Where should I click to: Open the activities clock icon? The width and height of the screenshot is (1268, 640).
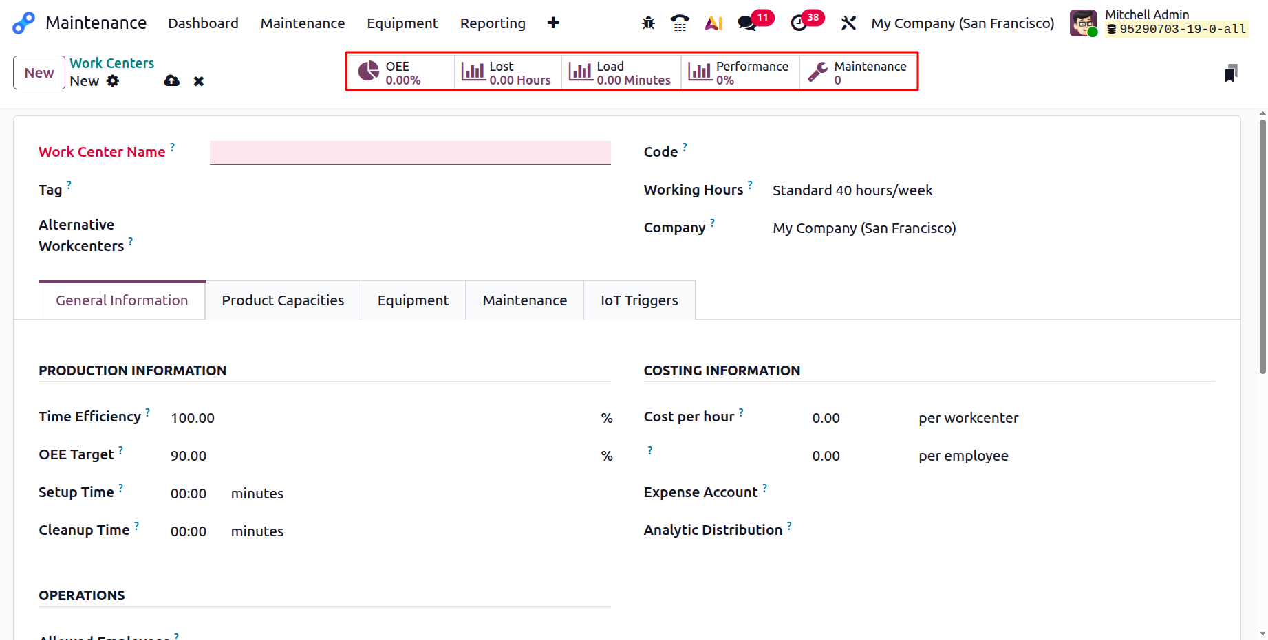coord(799,23)
